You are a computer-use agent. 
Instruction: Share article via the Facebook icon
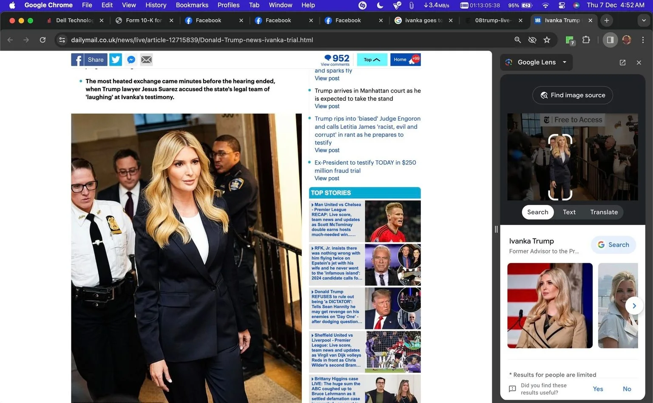click(x=77, y=60)
